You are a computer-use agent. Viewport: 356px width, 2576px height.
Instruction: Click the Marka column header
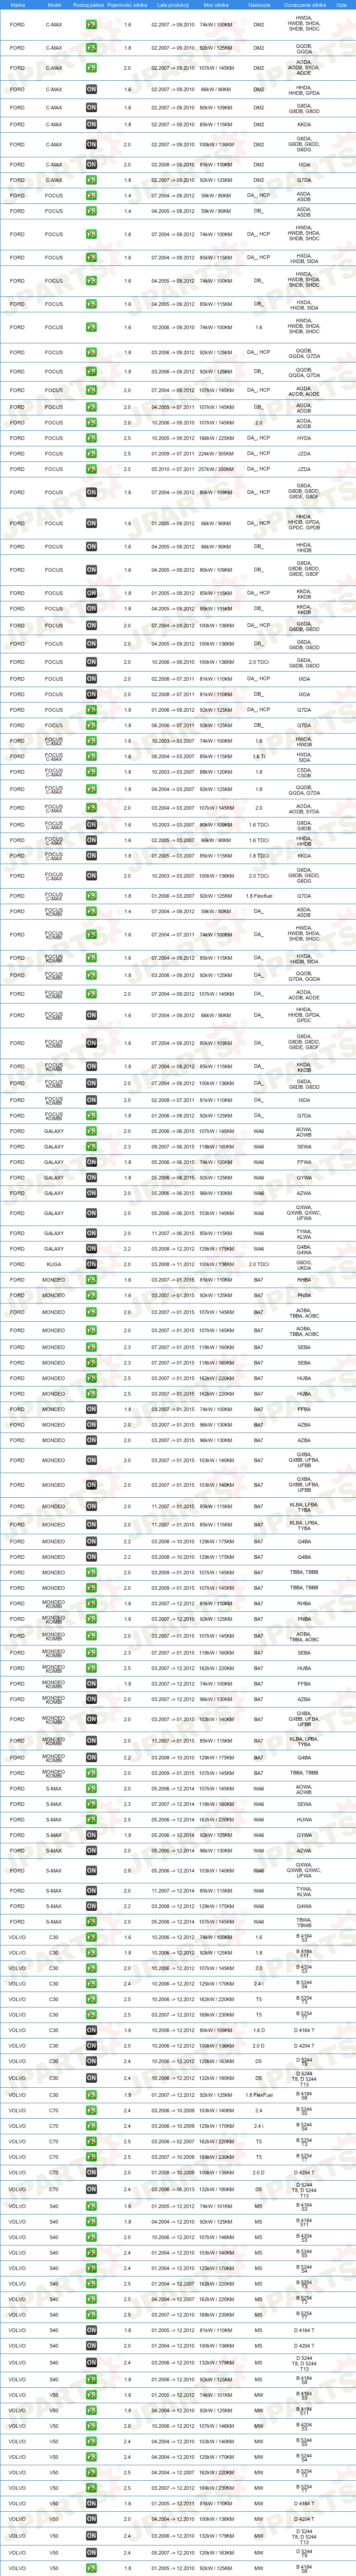click(18, 5)
